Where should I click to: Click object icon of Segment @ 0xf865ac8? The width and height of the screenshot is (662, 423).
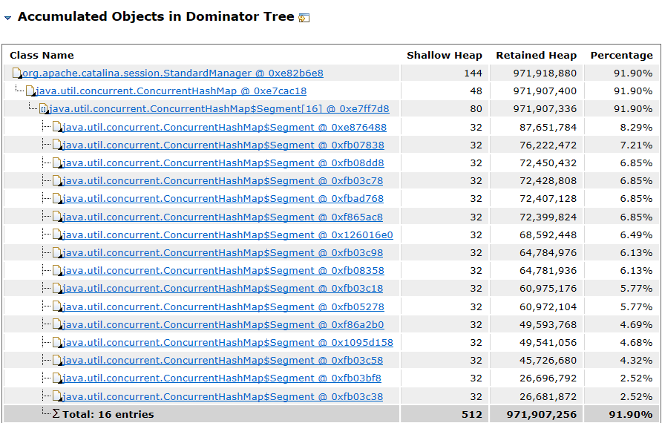click(x=57, y=217)
